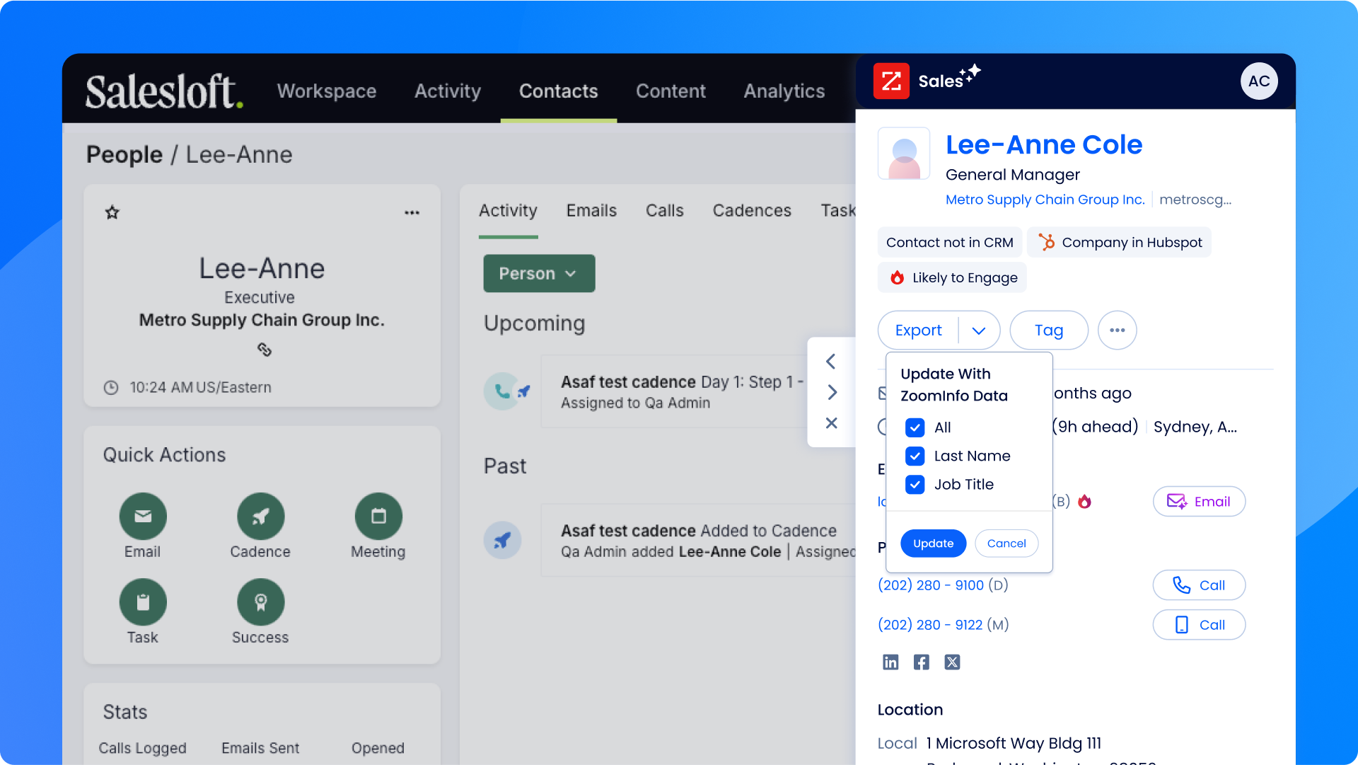Open the Analytics menu in top navigation
Viewport: 1358px width, 765px height.
[784, 91]
